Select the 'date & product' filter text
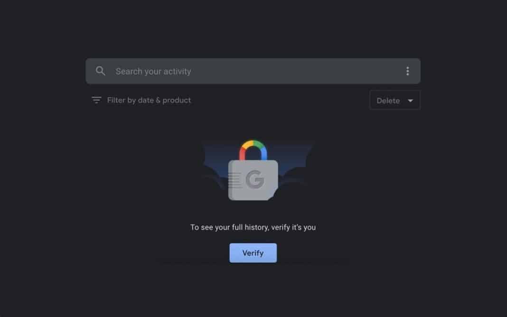 (164, 100)
